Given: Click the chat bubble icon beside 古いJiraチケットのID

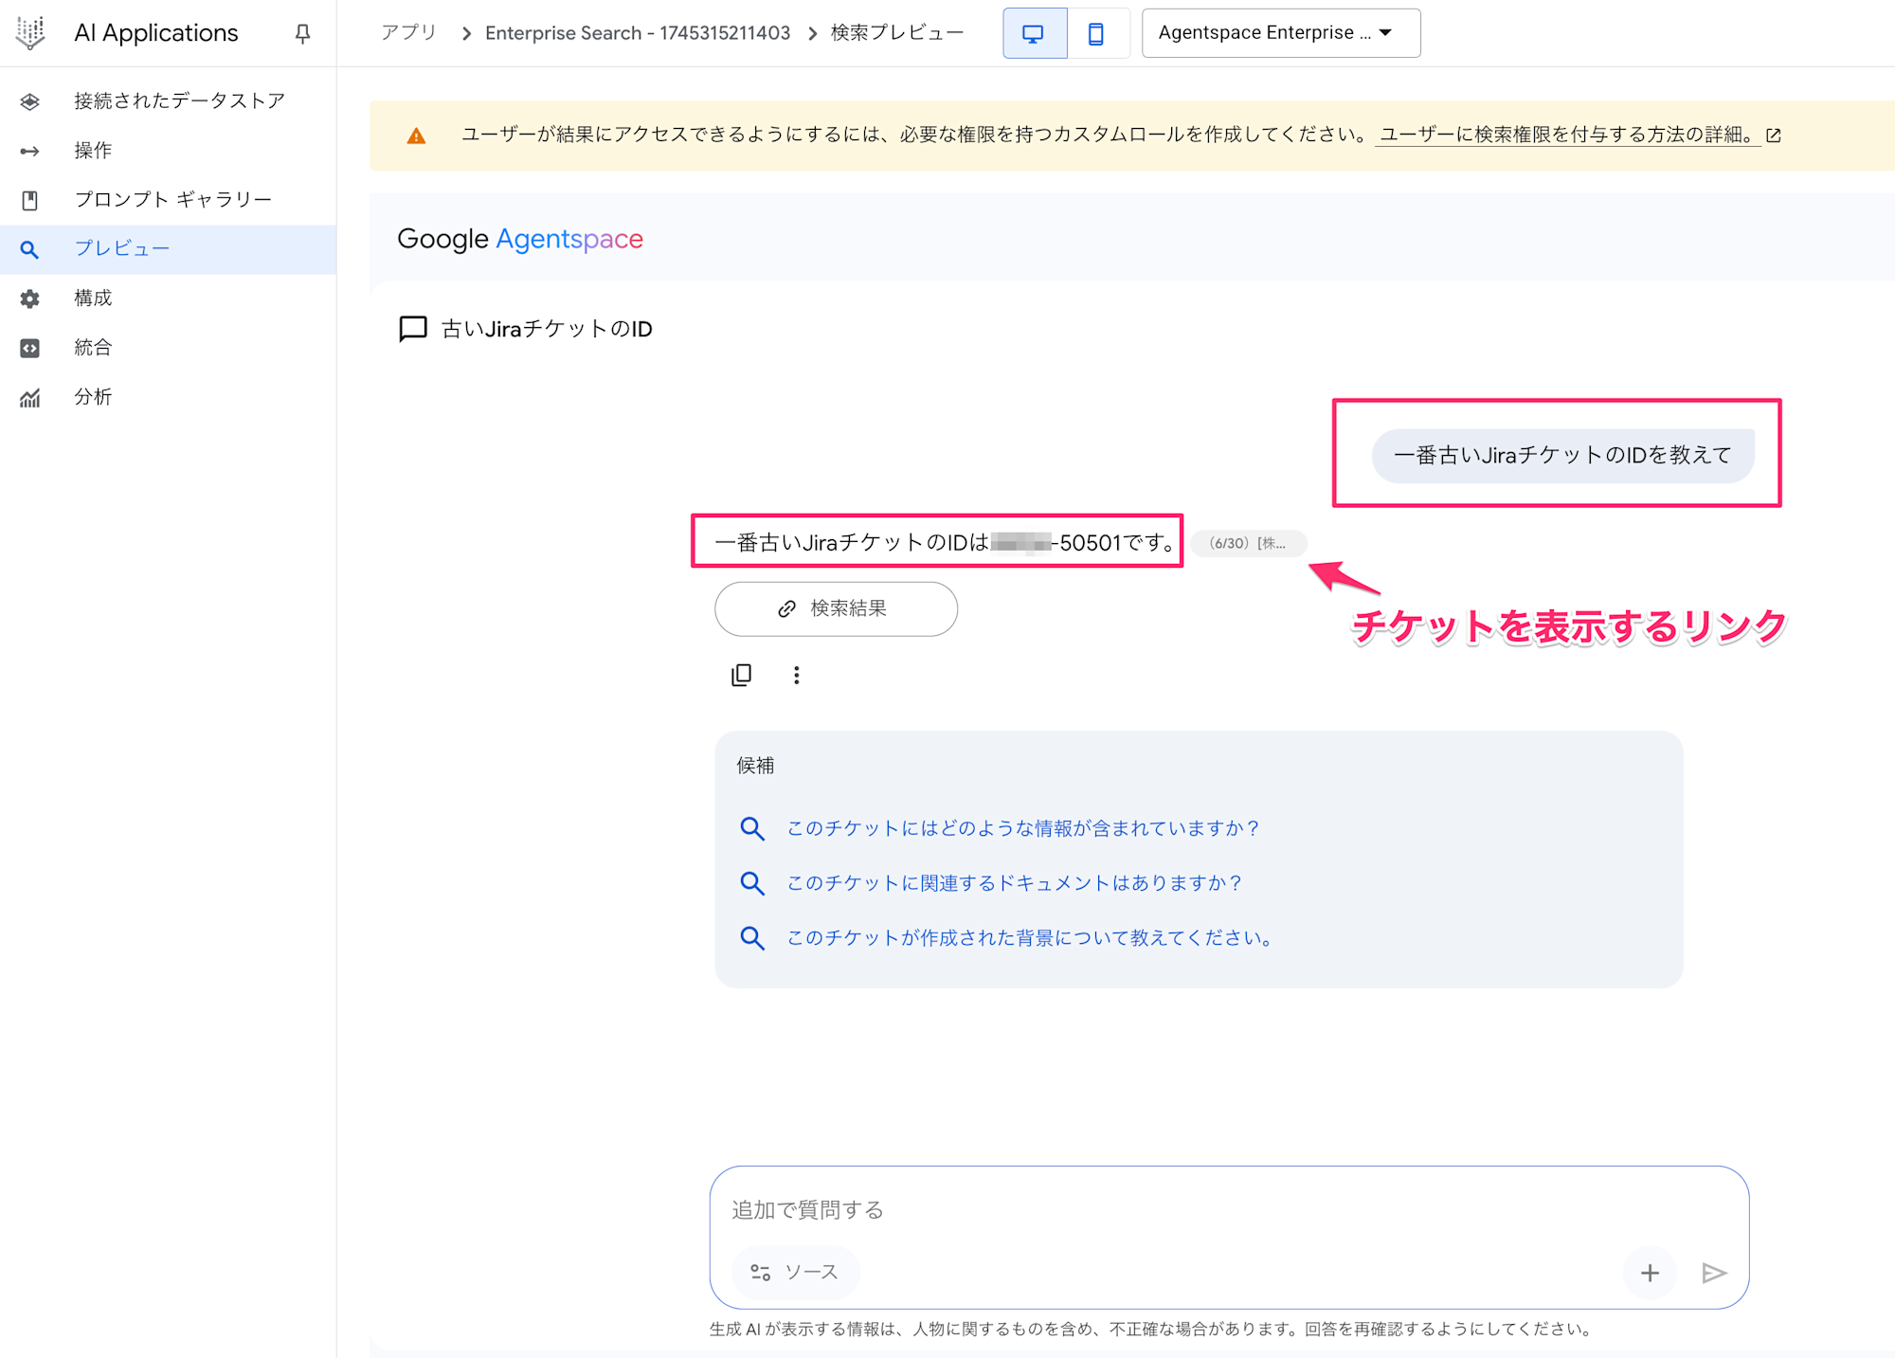Looking at the screenshot, I should [x=413, y=329].
